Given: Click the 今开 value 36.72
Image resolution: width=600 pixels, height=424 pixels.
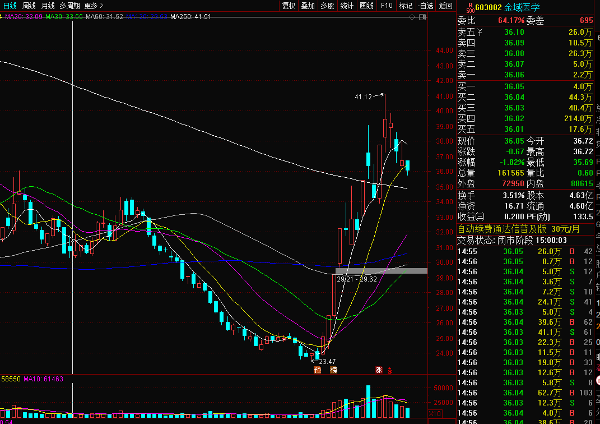Looking at the screenshot, I should pyautogui.click(x=583, y=141).
